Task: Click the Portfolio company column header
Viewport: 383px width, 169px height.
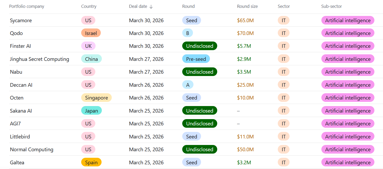Action: pos(27,7)
